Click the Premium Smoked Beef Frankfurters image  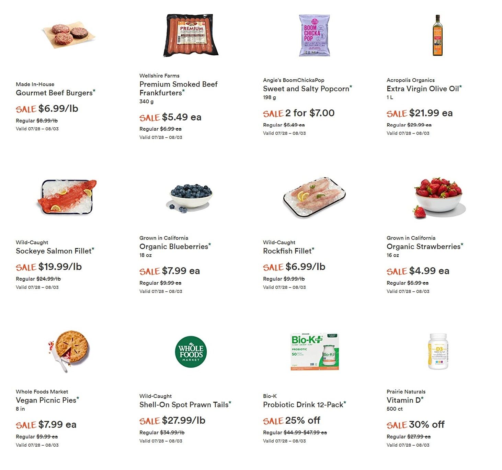pos(191,35)
